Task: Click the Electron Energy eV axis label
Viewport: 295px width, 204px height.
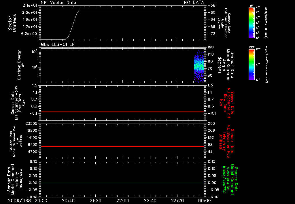Action: [21, 65]
